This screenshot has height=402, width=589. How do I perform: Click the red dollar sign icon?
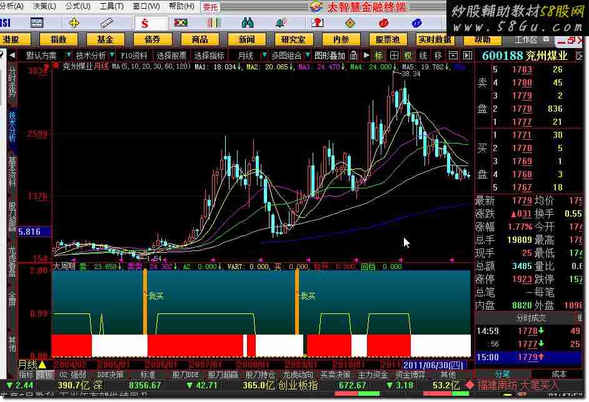[x=145, y=24]
